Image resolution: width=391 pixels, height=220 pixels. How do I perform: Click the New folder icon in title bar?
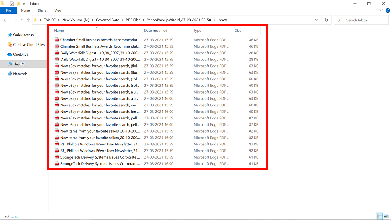pyautogui.click(x=18, y=4)
